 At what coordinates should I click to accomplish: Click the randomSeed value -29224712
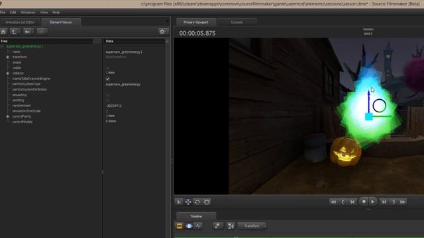(113, 106)
